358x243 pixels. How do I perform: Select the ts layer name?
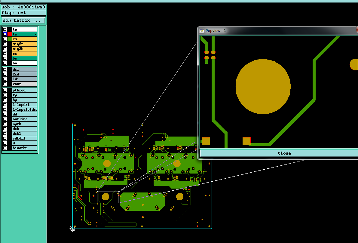point(24,34)
